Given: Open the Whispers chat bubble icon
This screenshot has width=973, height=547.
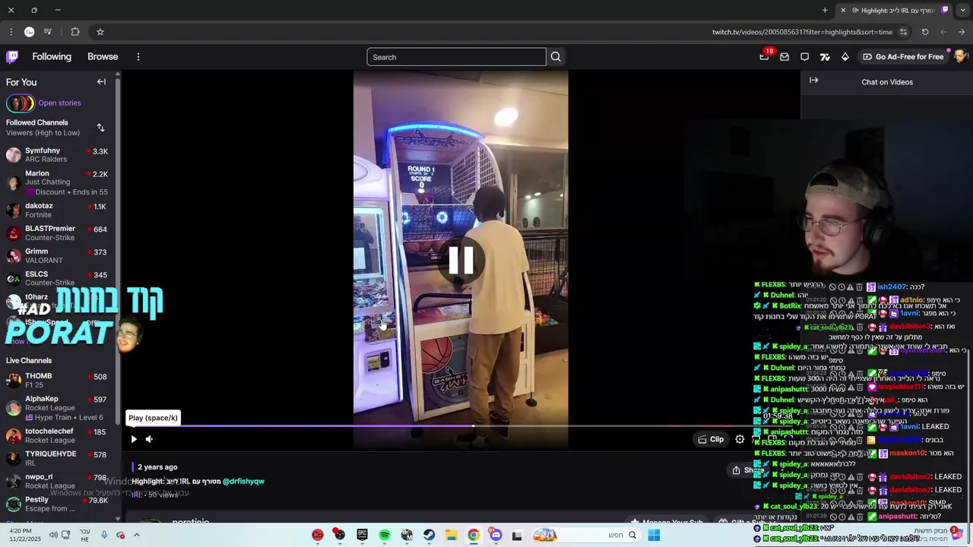Looking at the screenshot, I should point(804,56).
